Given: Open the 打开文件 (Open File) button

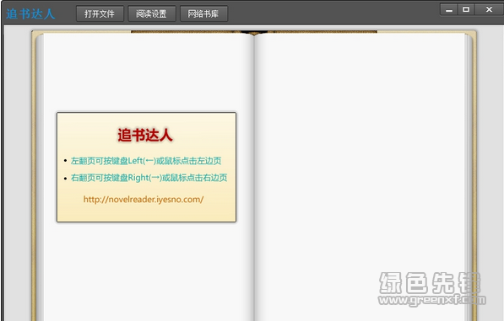Looking at the screenshot, I should (100, 13).
